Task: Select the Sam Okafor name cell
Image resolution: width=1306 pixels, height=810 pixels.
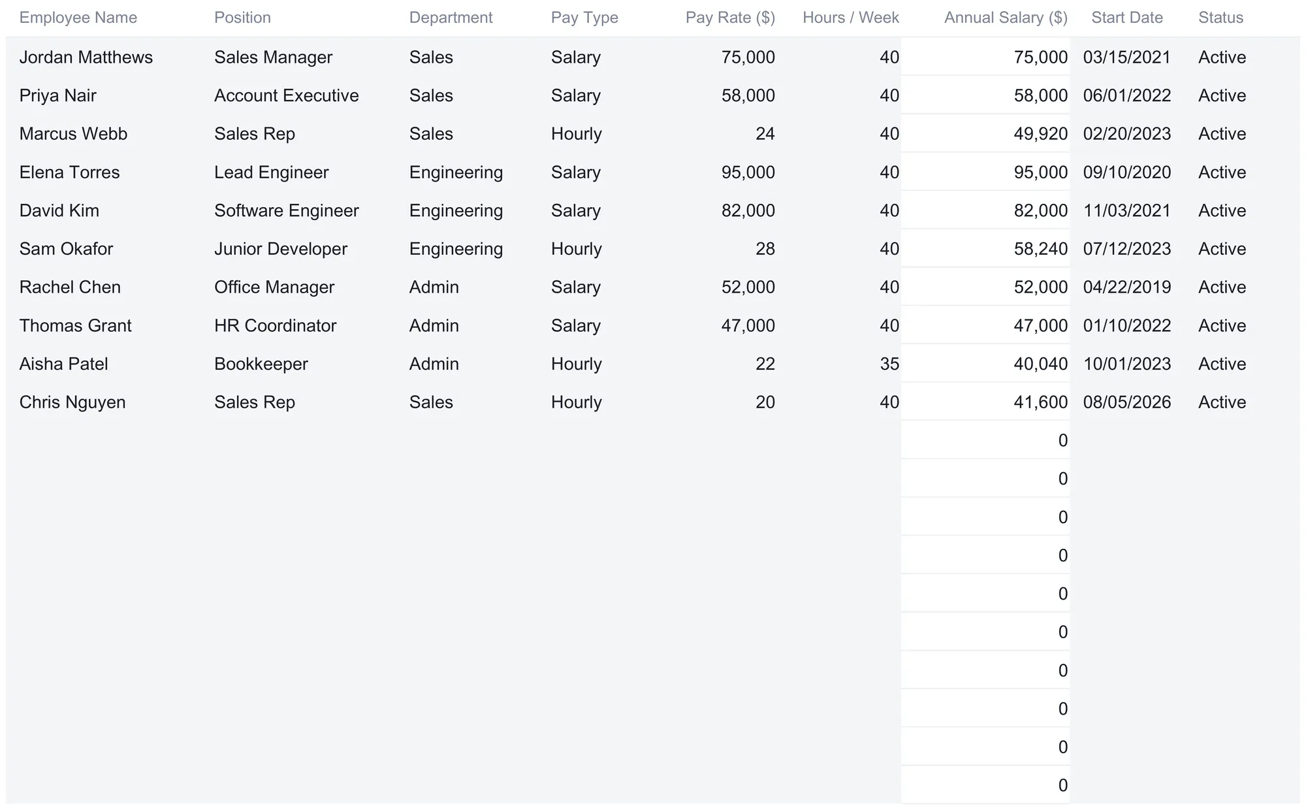Action: click(66, 249)
